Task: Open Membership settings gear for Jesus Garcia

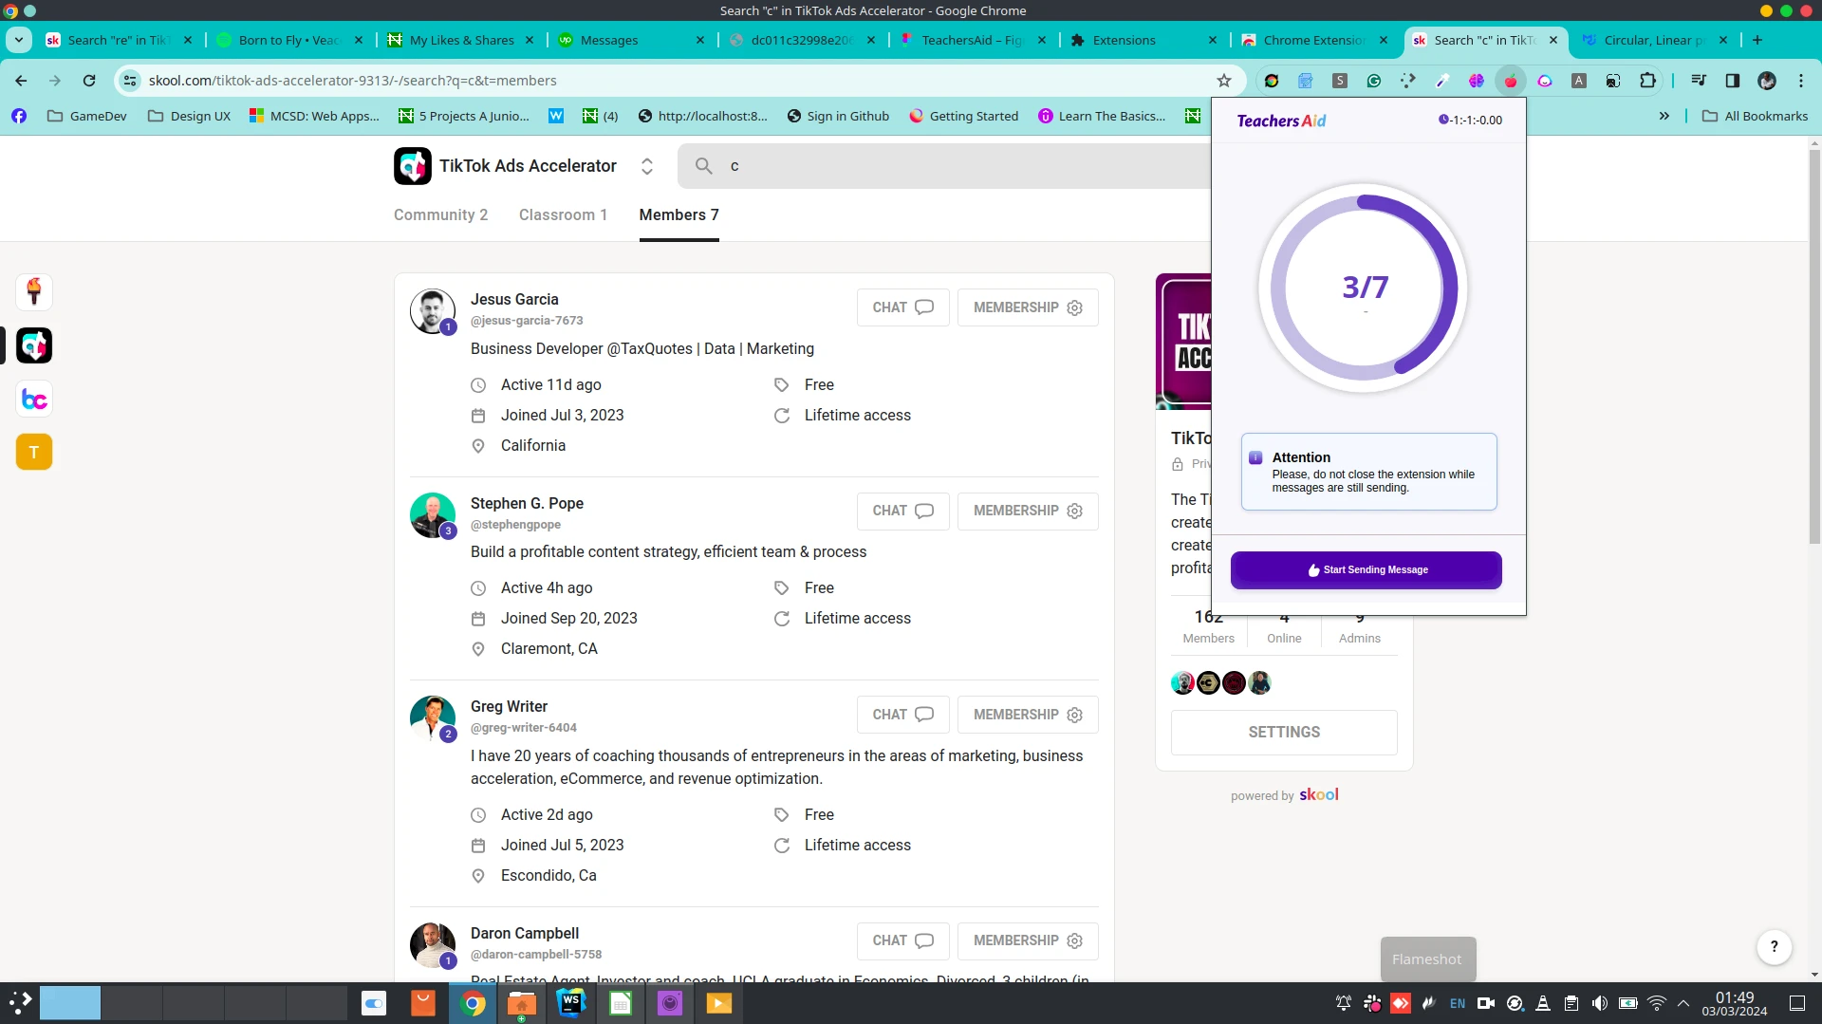Action: [x=1074, y=307]
